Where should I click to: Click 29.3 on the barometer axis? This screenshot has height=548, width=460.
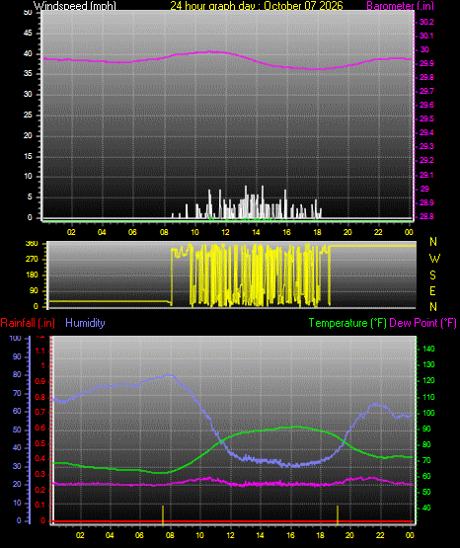(x=426, y=146)
